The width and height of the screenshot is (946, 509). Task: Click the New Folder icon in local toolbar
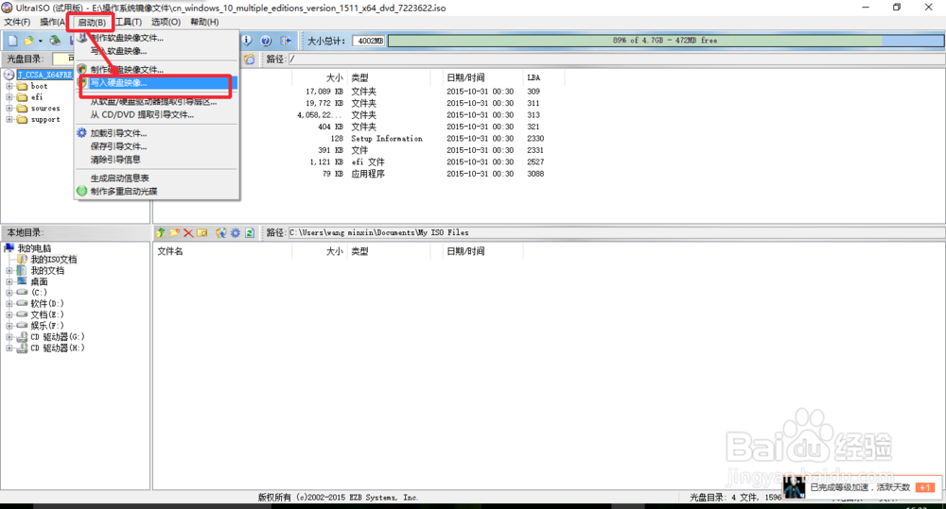pyautogui.click(x=174, y=232)
